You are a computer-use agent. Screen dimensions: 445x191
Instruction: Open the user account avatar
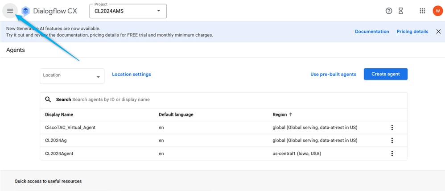tap(437, 11)
